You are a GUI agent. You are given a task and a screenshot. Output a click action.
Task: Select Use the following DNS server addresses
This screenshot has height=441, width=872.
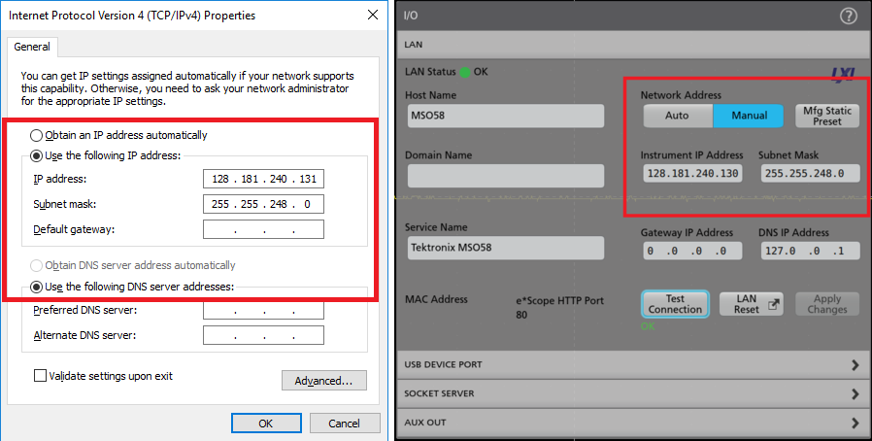[37, 287]
